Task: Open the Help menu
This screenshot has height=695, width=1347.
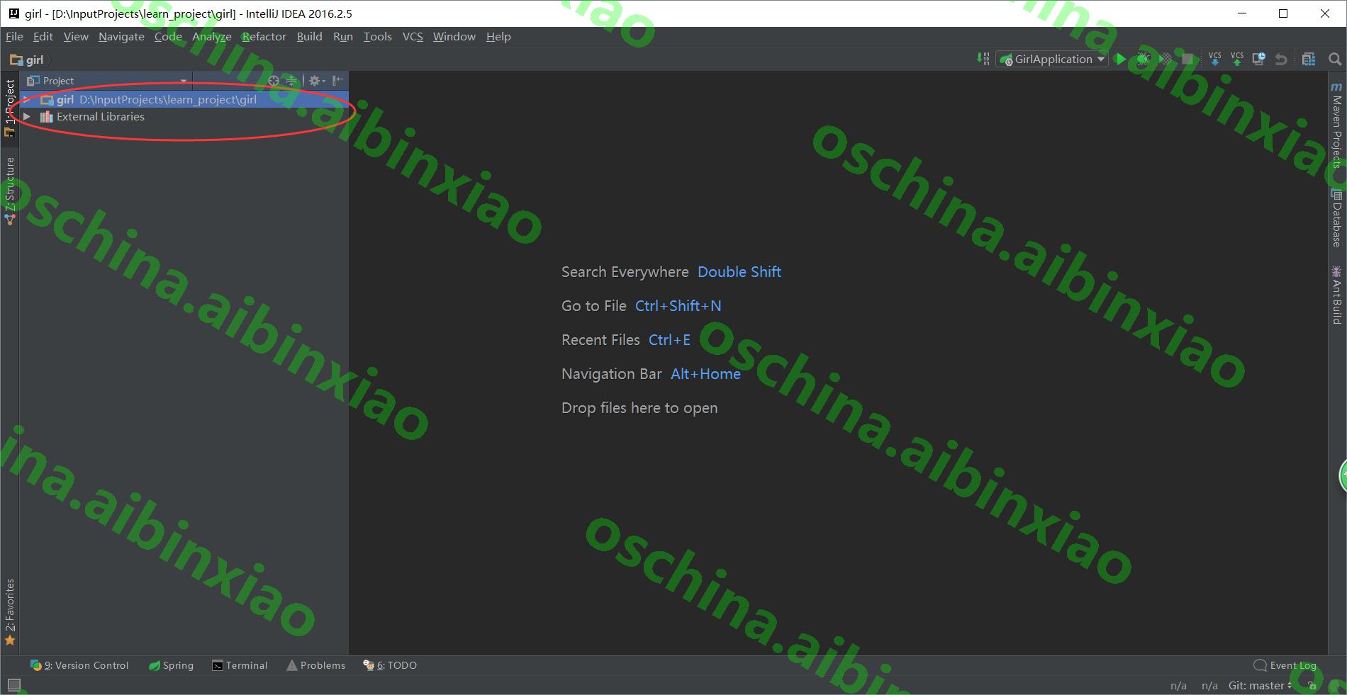Action: tap(498, 36)
